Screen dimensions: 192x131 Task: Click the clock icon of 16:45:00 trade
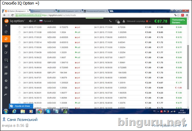coord(20,83)
